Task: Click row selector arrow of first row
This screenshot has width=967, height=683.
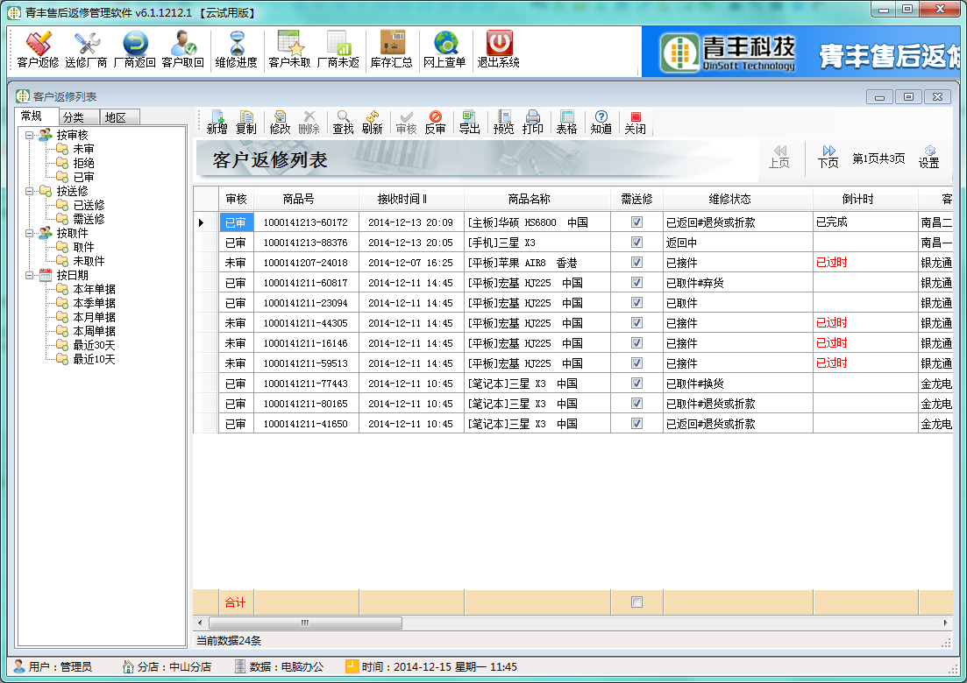Action: tap(201, 222)
